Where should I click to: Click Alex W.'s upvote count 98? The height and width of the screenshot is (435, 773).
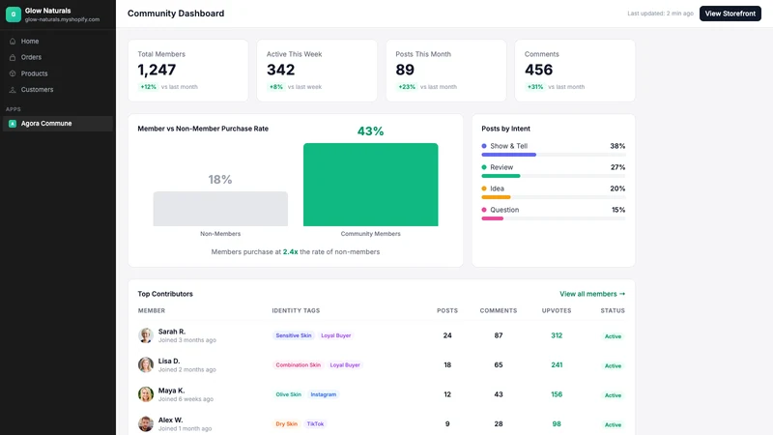[x=557, y=424]
